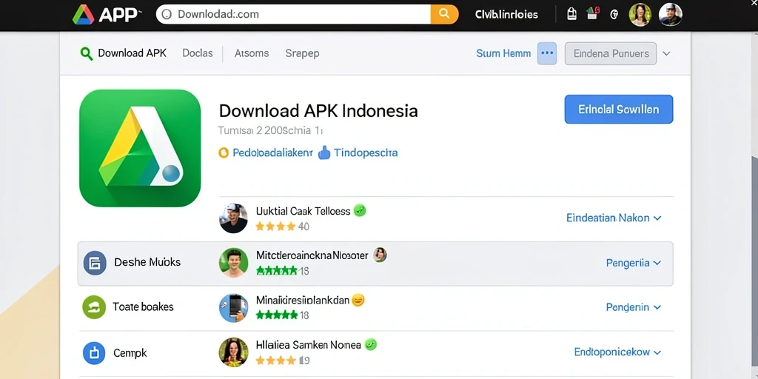The height and width of the screenshot is (379, 758).
Task: Open the Uuktial Caak Telloess avatar
Action: [x=233, y=218]
